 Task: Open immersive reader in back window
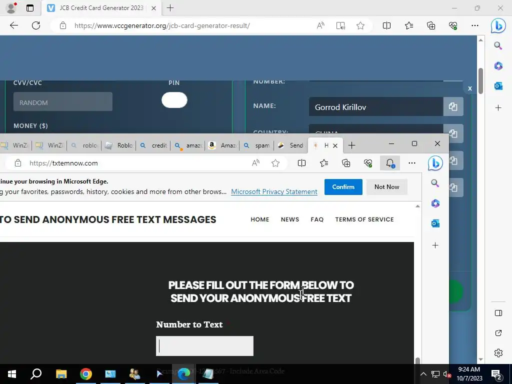pos(340,25)
